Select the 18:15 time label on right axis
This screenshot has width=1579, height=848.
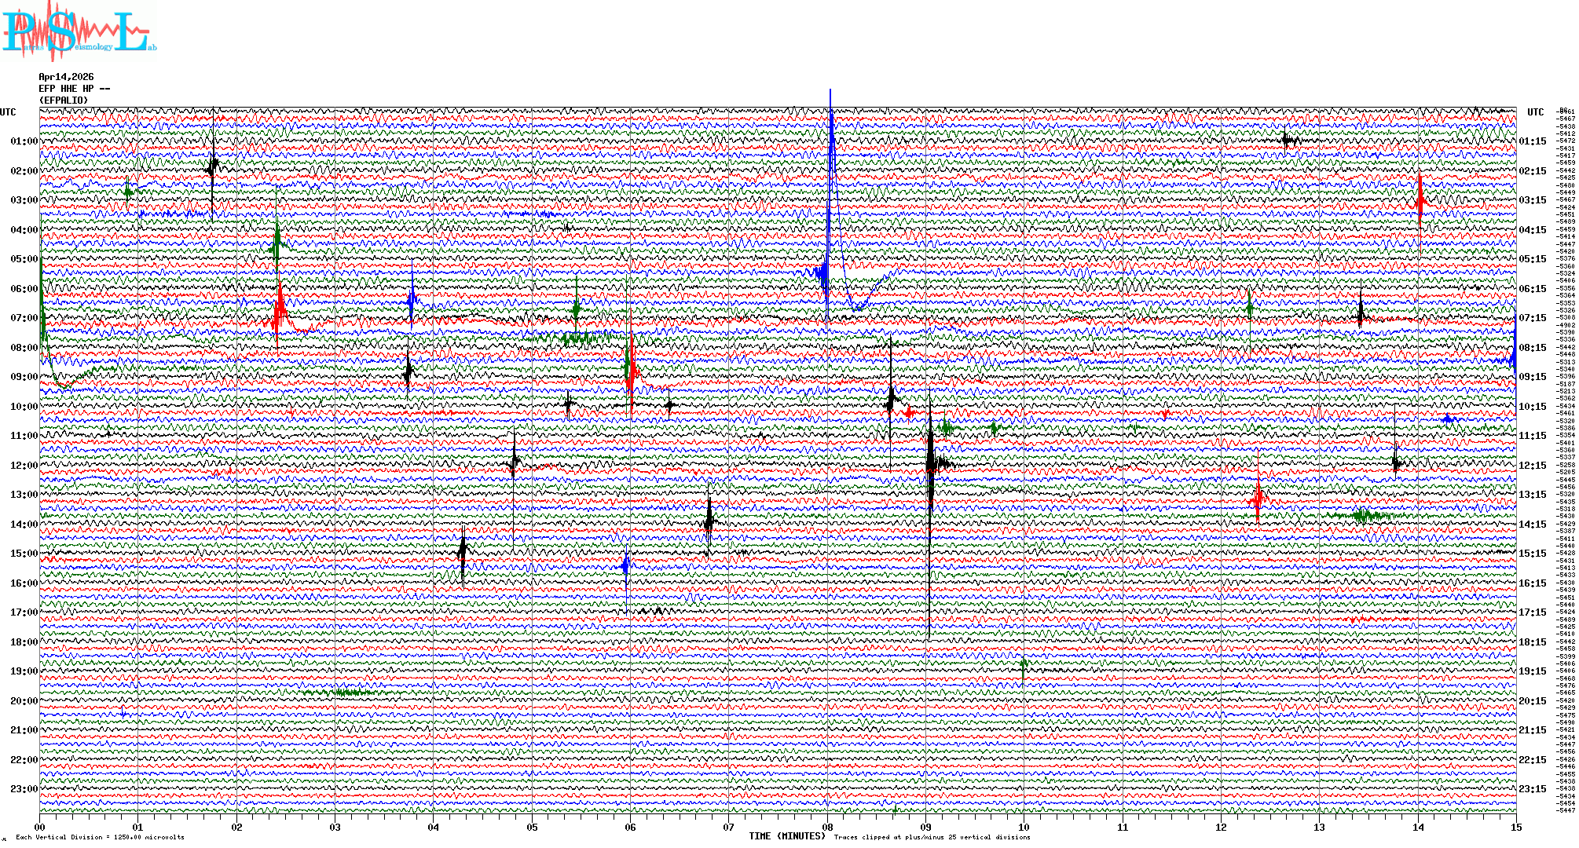[1532, 642]
